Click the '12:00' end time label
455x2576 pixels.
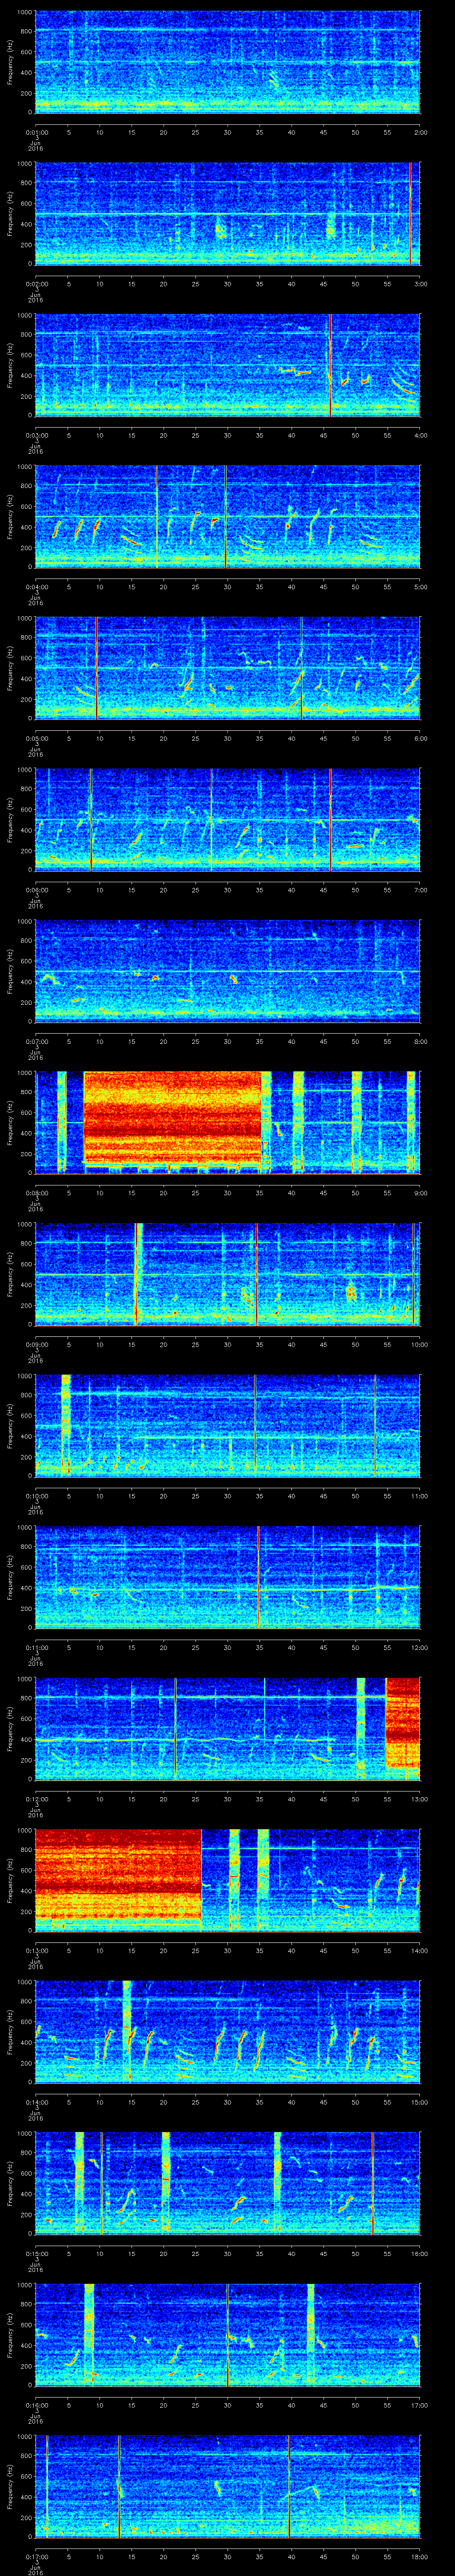(x=421, y=1647)
